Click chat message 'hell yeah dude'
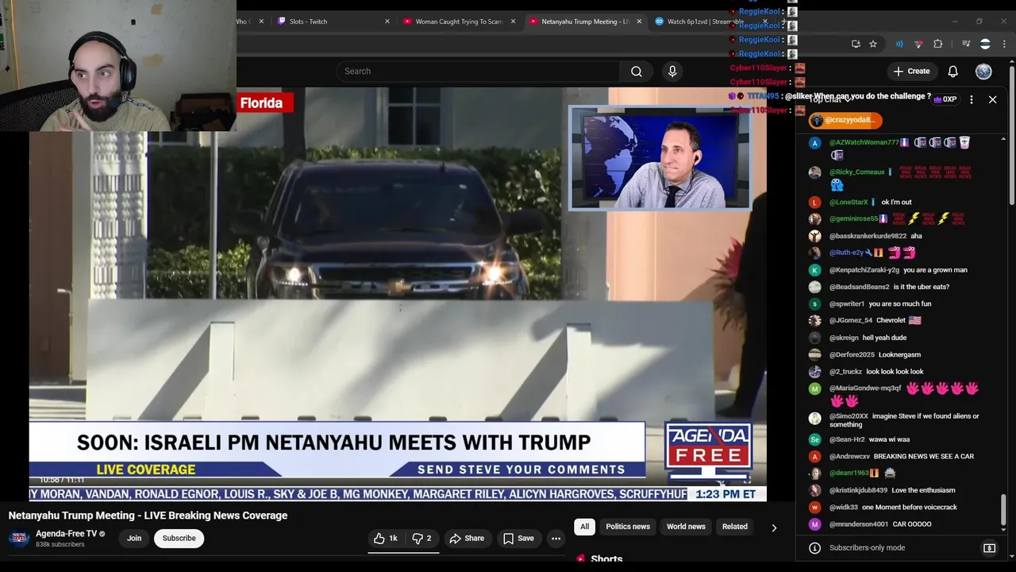Viewport: 1016px width, 572px height. 884,338
